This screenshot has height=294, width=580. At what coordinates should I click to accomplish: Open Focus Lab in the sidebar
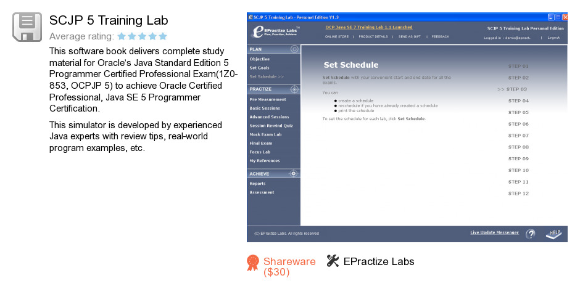(260, 152)
